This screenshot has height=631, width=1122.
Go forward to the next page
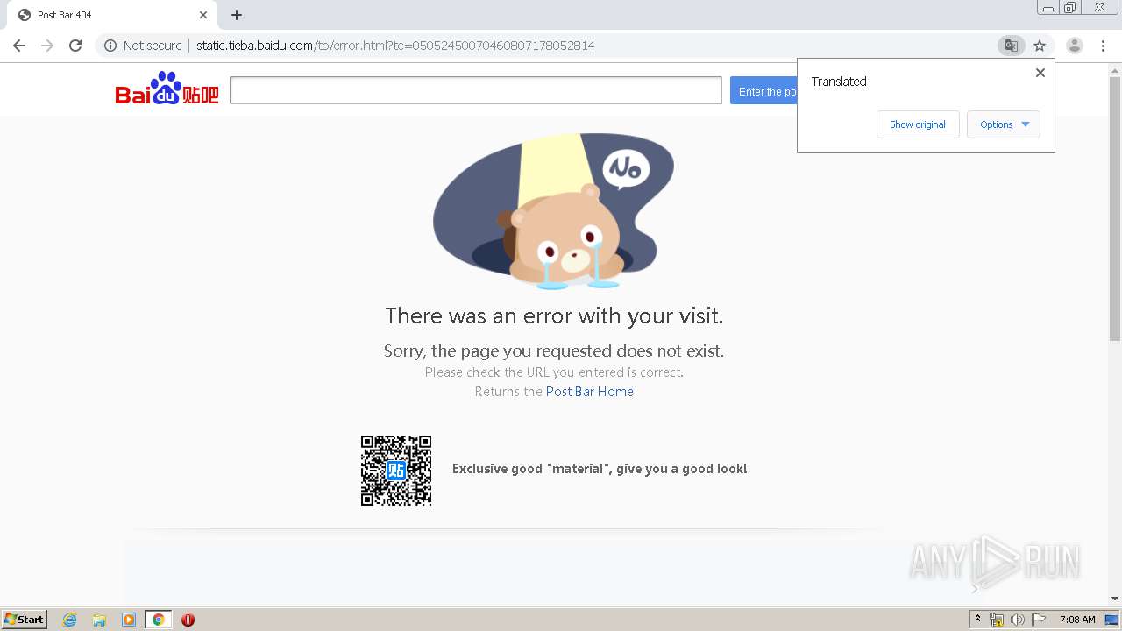[47, 46]
